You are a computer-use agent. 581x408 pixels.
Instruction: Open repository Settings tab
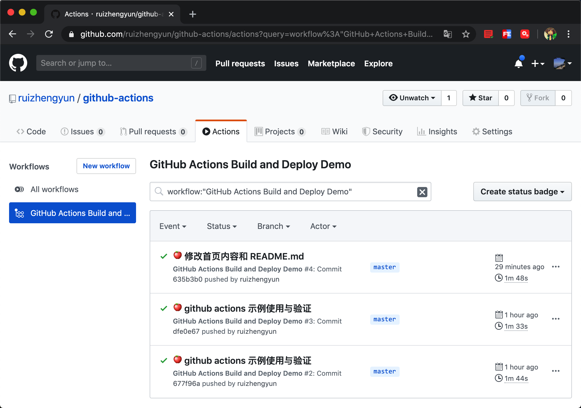(x=492, y=131)
